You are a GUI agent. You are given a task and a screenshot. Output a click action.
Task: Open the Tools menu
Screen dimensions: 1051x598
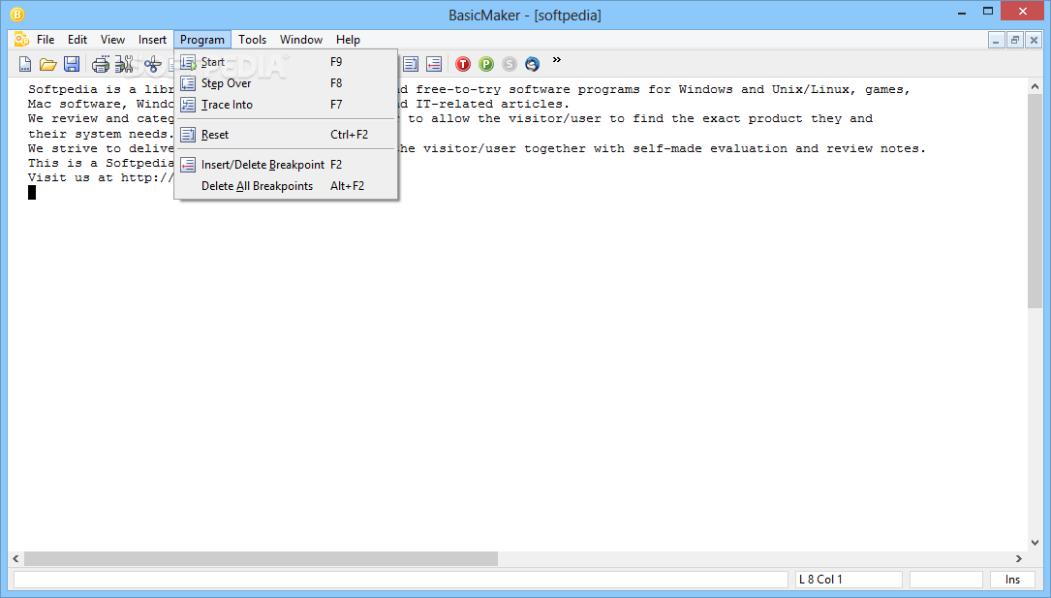coord(252,40)
